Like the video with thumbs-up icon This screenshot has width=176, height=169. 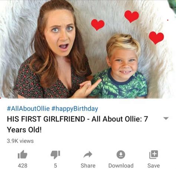[22, 154]
